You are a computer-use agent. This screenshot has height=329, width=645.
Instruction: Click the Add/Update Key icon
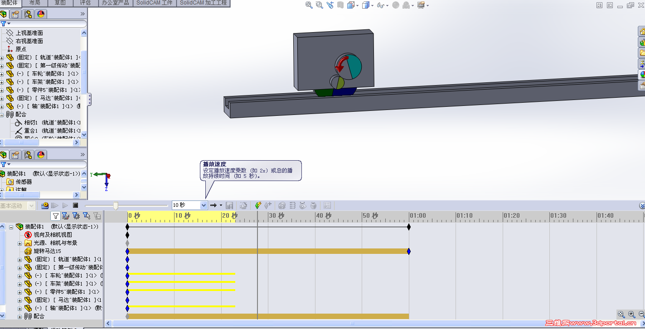268,205
